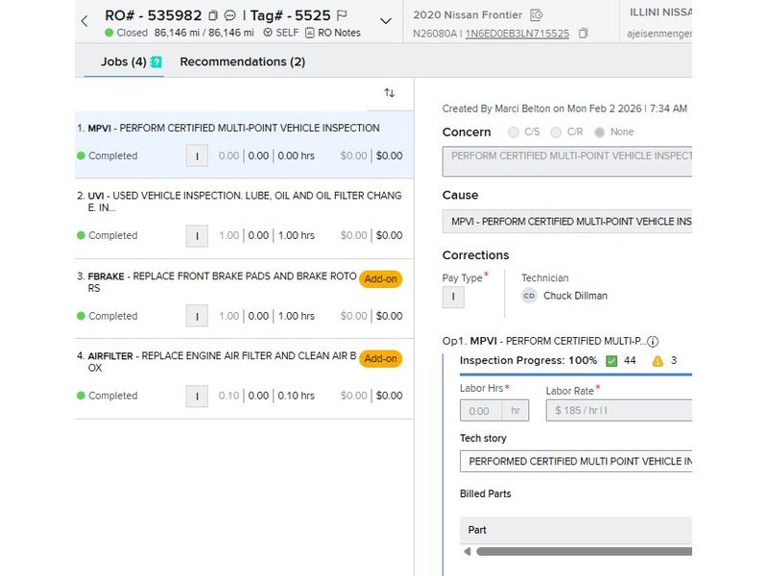This screenshot has width=768, height=576.
Task: Click the sort jobs arrows icon
Action: click(389, 93)
